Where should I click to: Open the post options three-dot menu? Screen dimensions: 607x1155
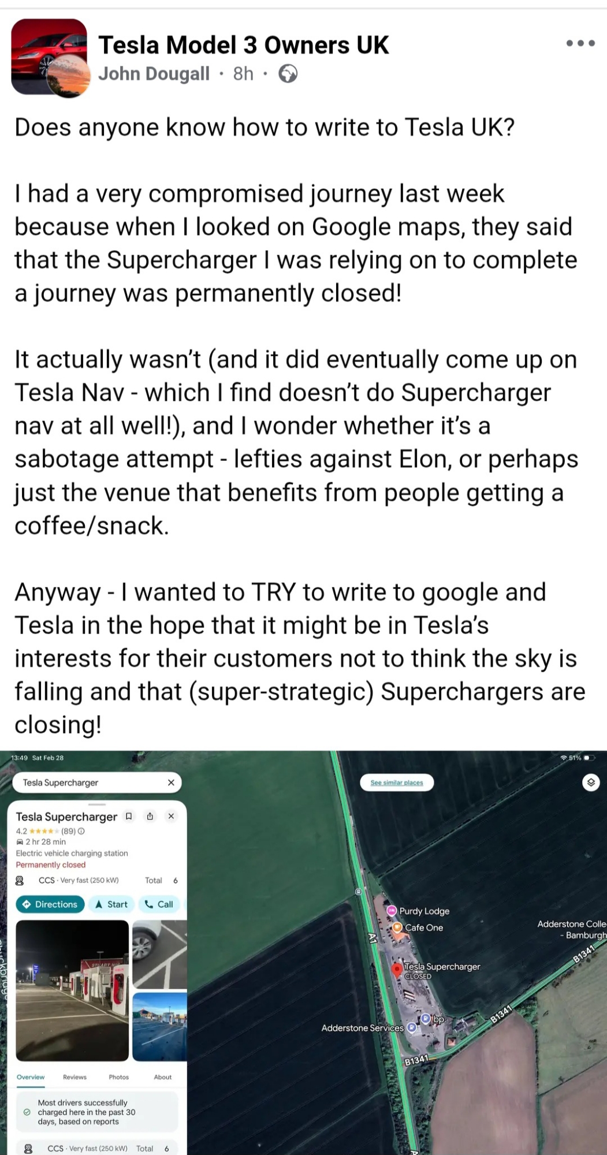click(580, 43)
